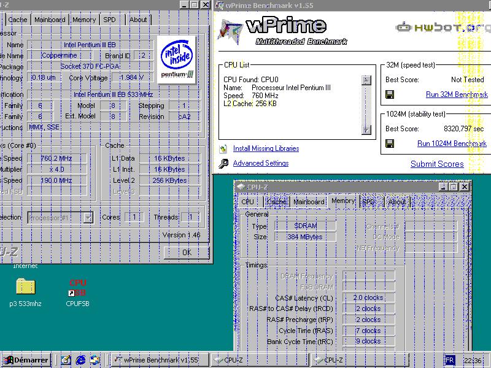Switch to Memory tab in left CPU-Z window
The width and height of the screenshot is (491, 368).
(84, 20)
